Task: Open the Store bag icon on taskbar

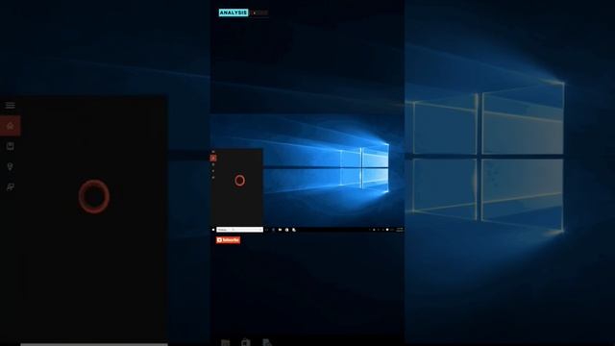Action: pyautogui.click(x=294, y=230)
